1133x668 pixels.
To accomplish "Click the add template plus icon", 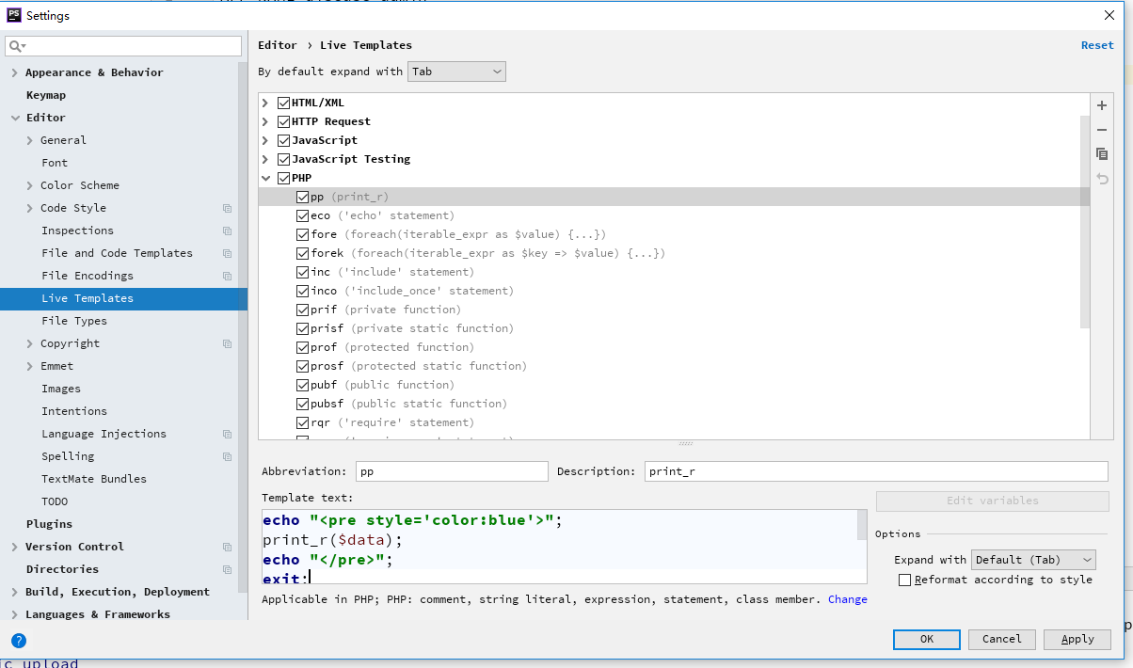I will coord(1102,105).
